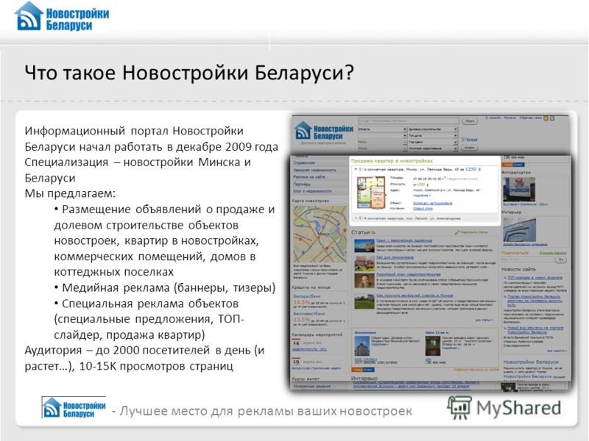The image size is (589, 441).
Task: Open the Зарубежная недвижимость menu item
Action: tap(315, 171)
